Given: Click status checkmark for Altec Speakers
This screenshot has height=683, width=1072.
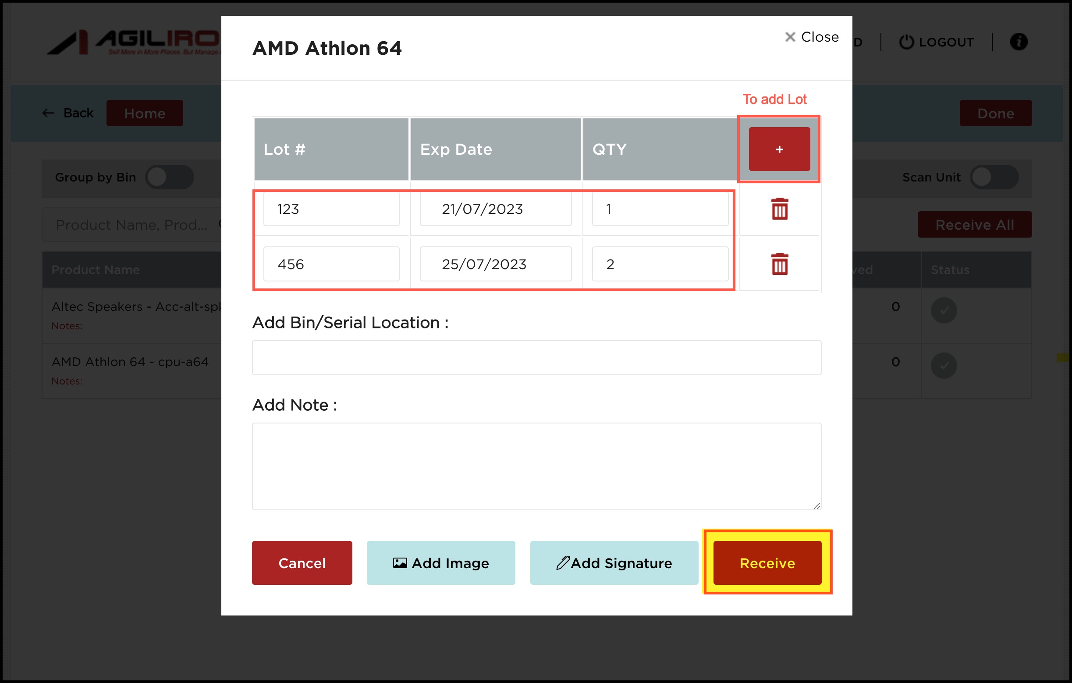Looking at the screenshot, I should click(x=943, y=310).
